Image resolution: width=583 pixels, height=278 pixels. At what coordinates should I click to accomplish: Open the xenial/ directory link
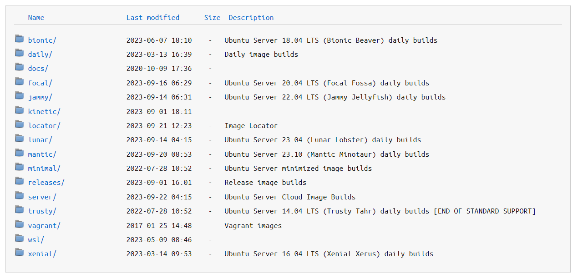coord(42,254)
